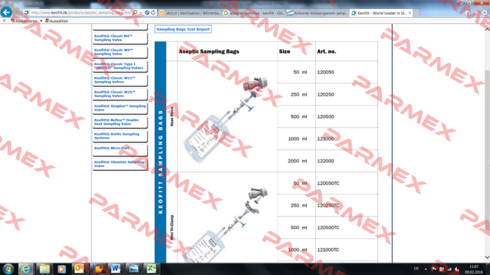Open Keofitt Simplex Sampling Valve
The height and width of the screenshot is (275, 490).
120,108
